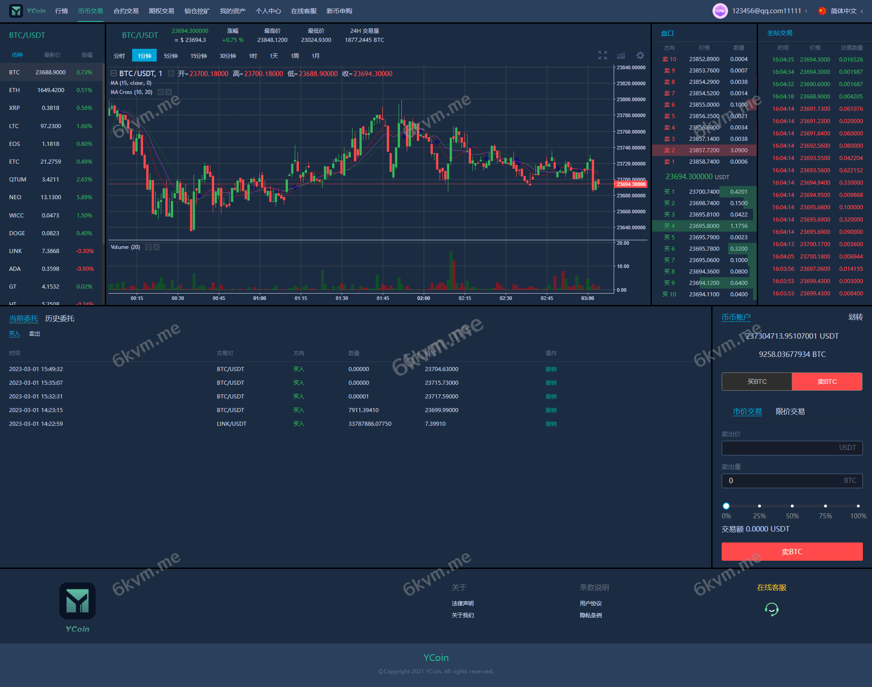Switch order list to 卖出 filter

click(x=35, y=334)
